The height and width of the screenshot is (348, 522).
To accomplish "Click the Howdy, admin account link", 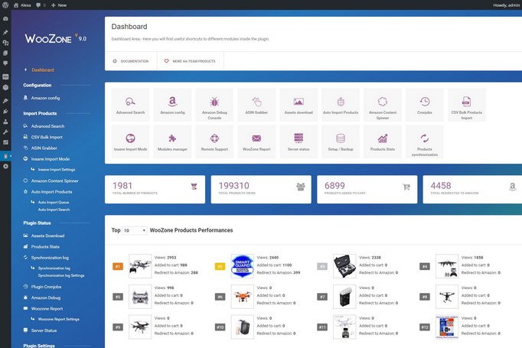I will (x=507, y=5).
